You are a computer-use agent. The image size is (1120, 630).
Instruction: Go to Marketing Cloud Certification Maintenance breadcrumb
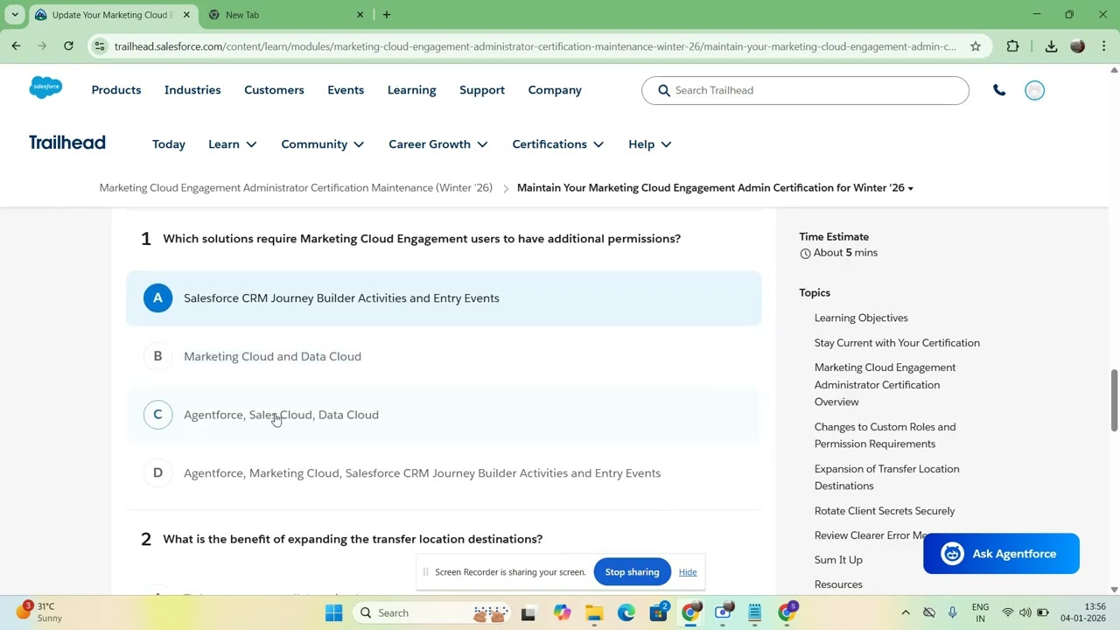(296, 188)
